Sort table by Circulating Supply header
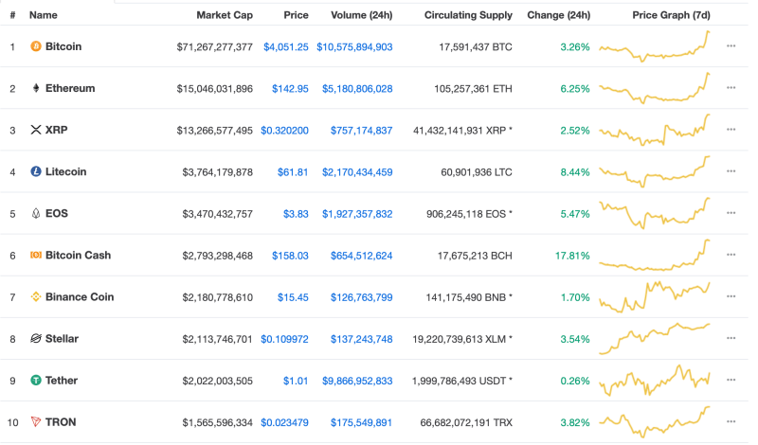The image size is (758, 445). [468, 15]
